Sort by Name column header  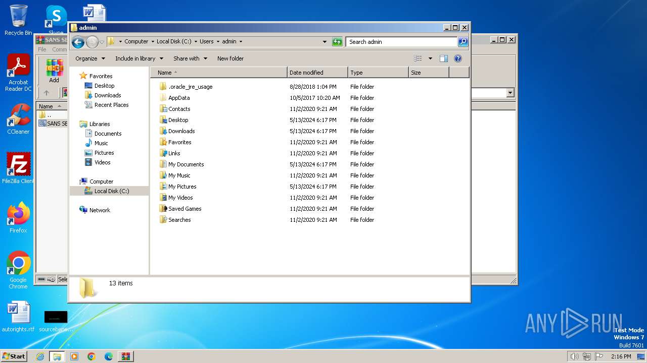pyautogui.click(x=218, y=73)
